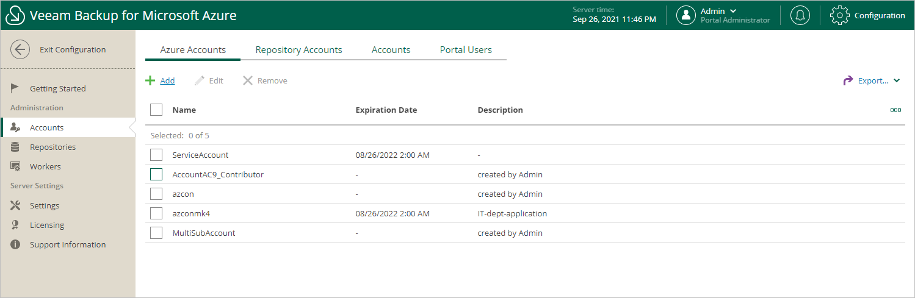The width and height of the screenshot is (915, 298).
Task: Check the azconmk4 row checkbox
Action: 156,213
